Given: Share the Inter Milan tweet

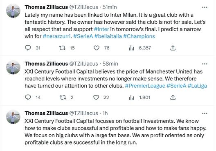Looking at the screenshot, I should (173, 48).
